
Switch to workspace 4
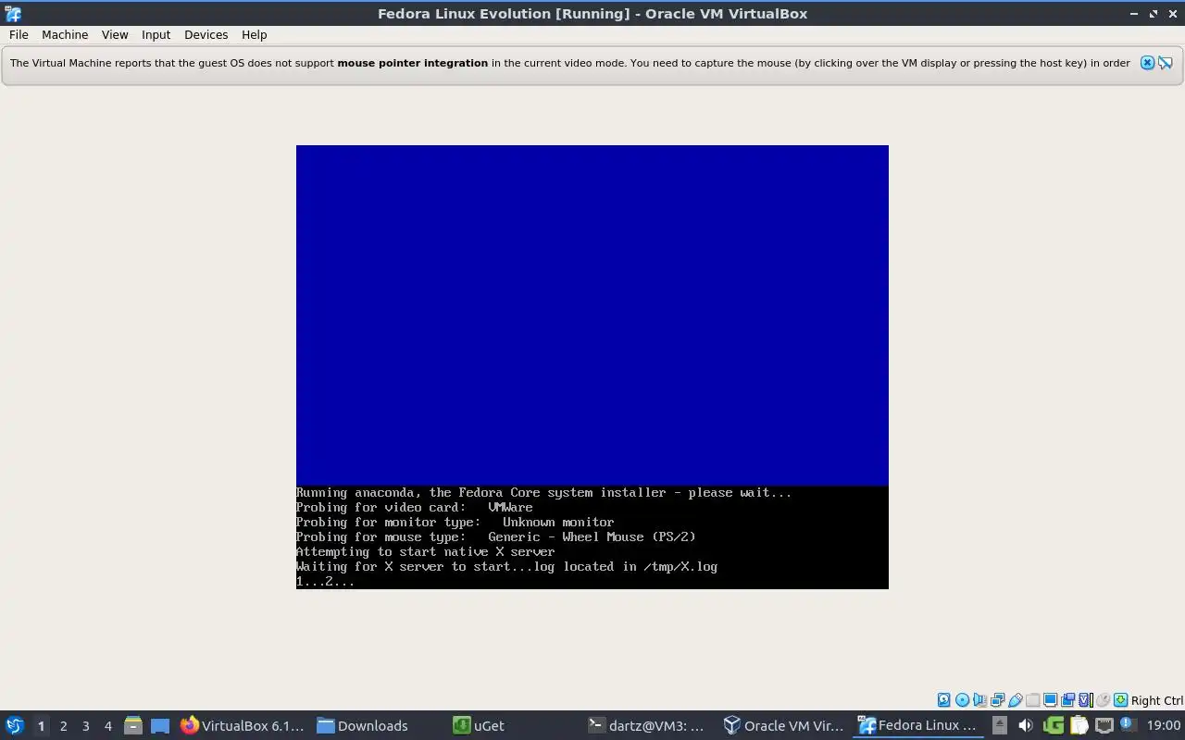[107, 725]
